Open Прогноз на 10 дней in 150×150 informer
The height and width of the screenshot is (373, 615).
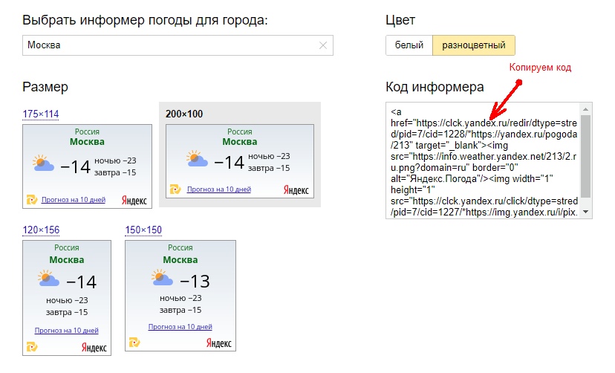pyautogui.click(x=180, y=327)
